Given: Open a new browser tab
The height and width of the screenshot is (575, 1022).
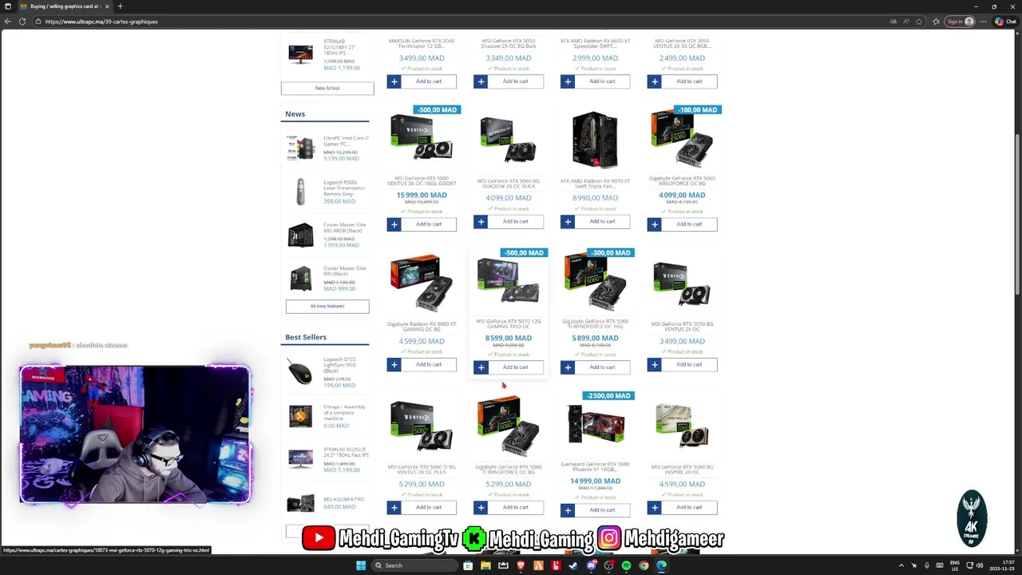Looking at the screenshot, I should [120, 6].
